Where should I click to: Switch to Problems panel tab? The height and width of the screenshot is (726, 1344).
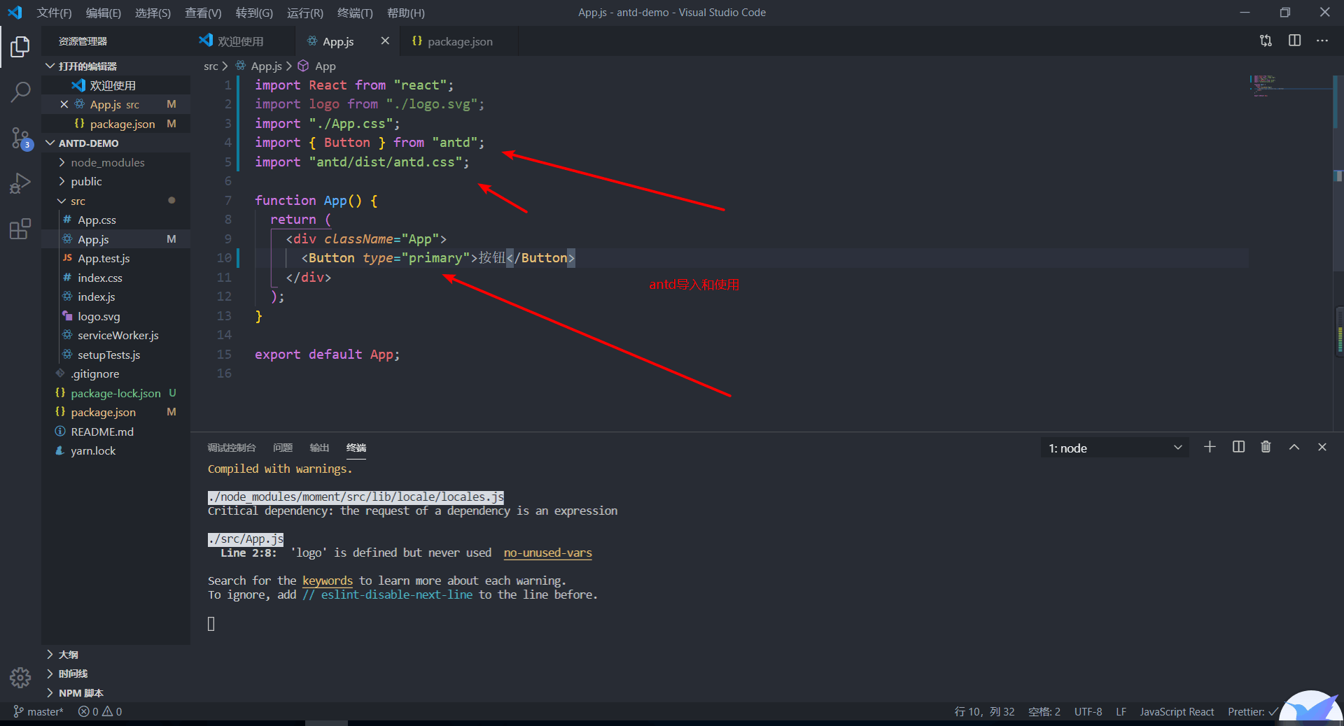tap(283, 448)
